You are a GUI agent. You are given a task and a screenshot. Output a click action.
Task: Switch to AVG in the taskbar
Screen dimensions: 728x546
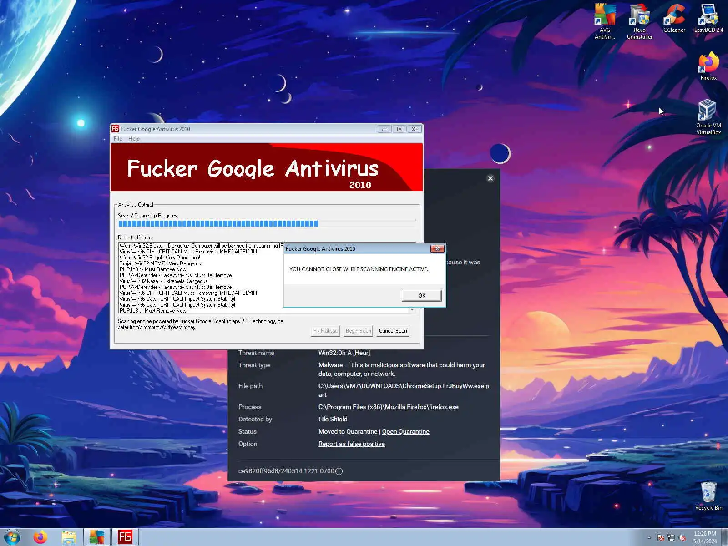pos(97,537)
